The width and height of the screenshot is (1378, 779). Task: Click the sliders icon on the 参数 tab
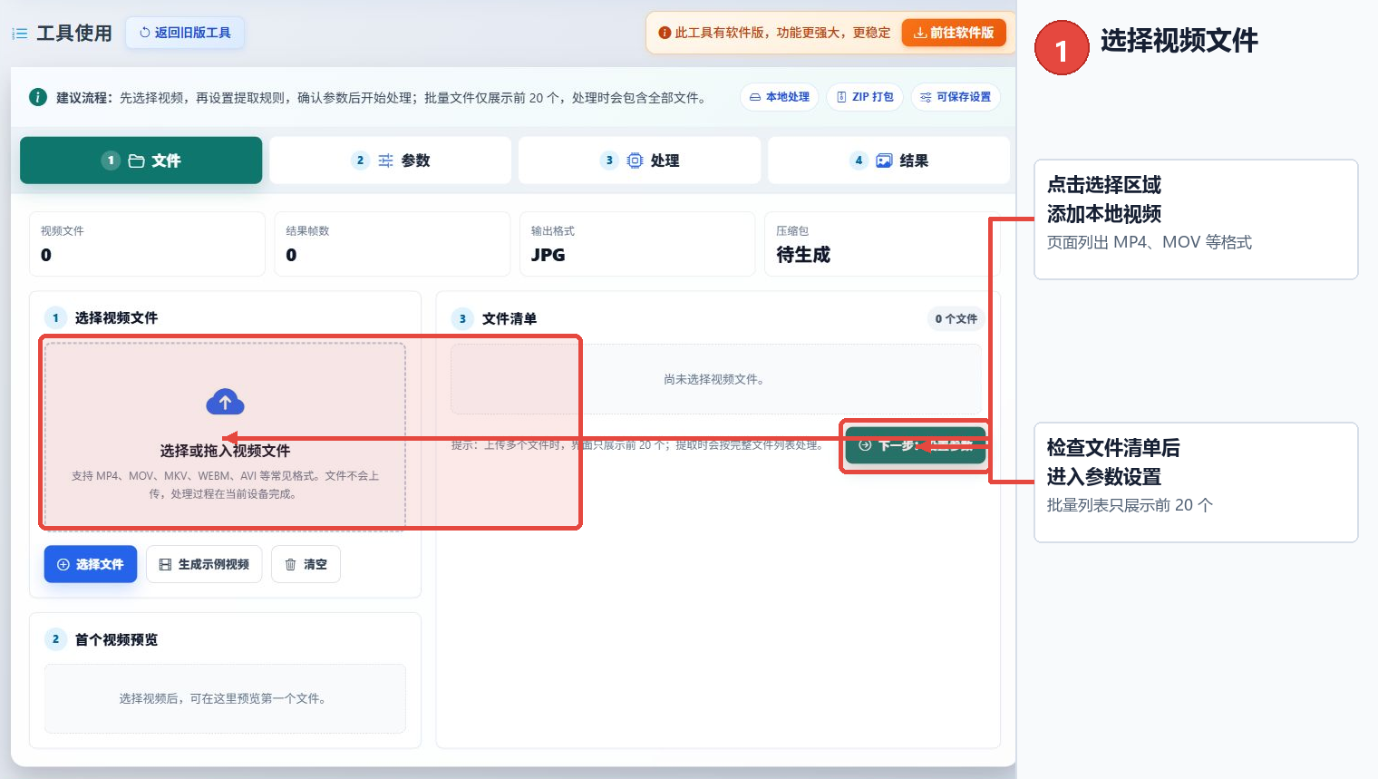click(386, 161)
